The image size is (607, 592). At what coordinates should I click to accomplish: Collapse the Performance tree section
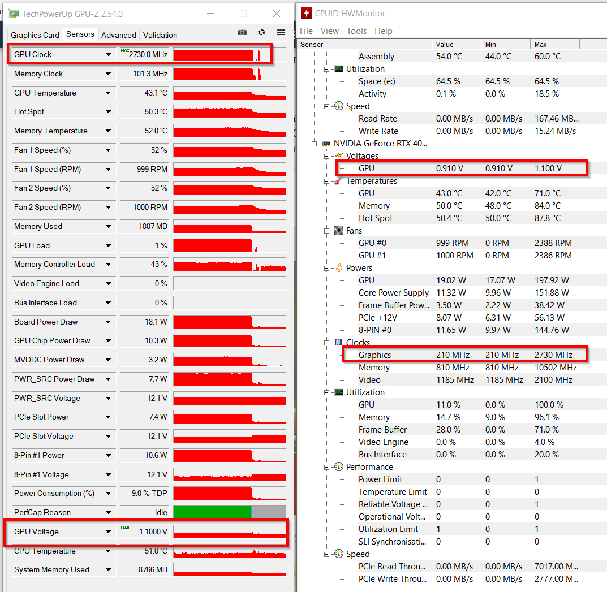pos(327,466)
